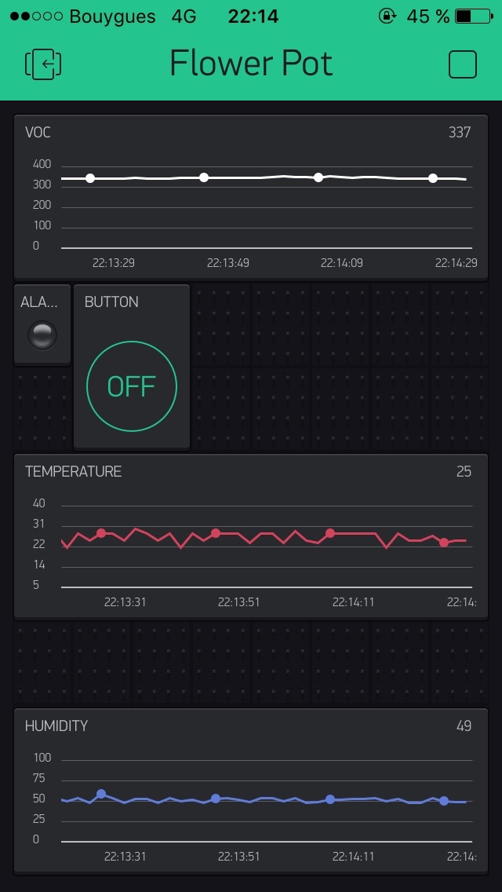Viewport: 502px width, 892px height.
Task: Tap the battery icon in status bar
Action: click(x=474, y=16)
